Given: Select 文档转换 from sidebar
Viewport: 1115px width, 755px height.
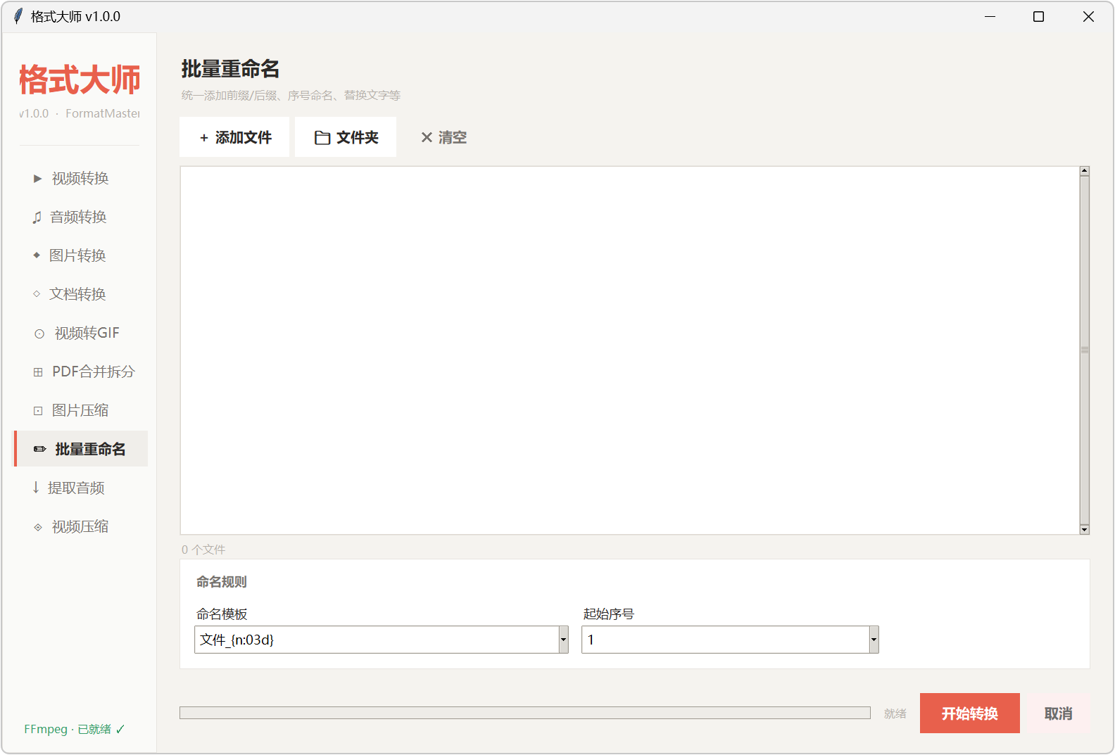Looking at the screenshot, I should click(81, 294).
